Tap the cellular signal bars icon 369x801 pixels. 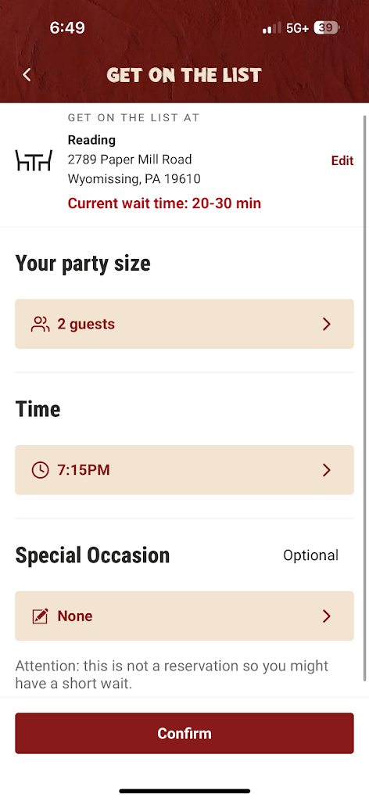coord(271,28)
